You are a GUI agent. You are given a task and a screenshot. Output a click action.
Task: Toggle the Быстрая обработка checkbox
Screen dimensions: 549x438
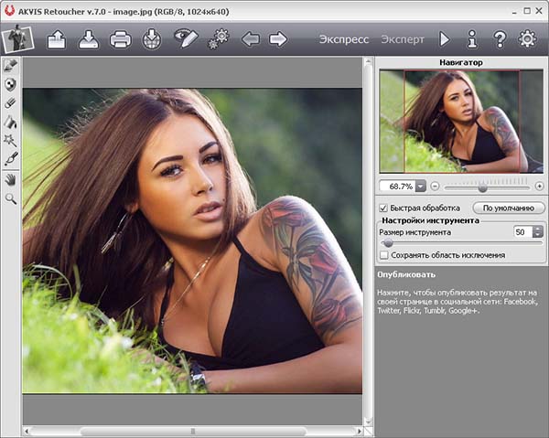pyautogui.click(x=383, y=208)
